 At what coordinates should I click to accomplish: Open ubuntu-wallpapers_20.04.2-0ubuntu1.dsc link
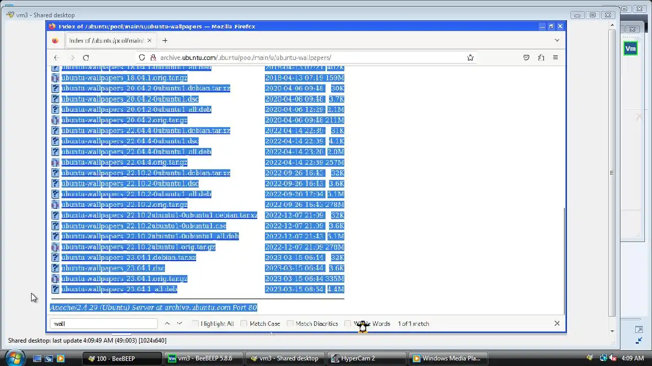tap(130, 99)
